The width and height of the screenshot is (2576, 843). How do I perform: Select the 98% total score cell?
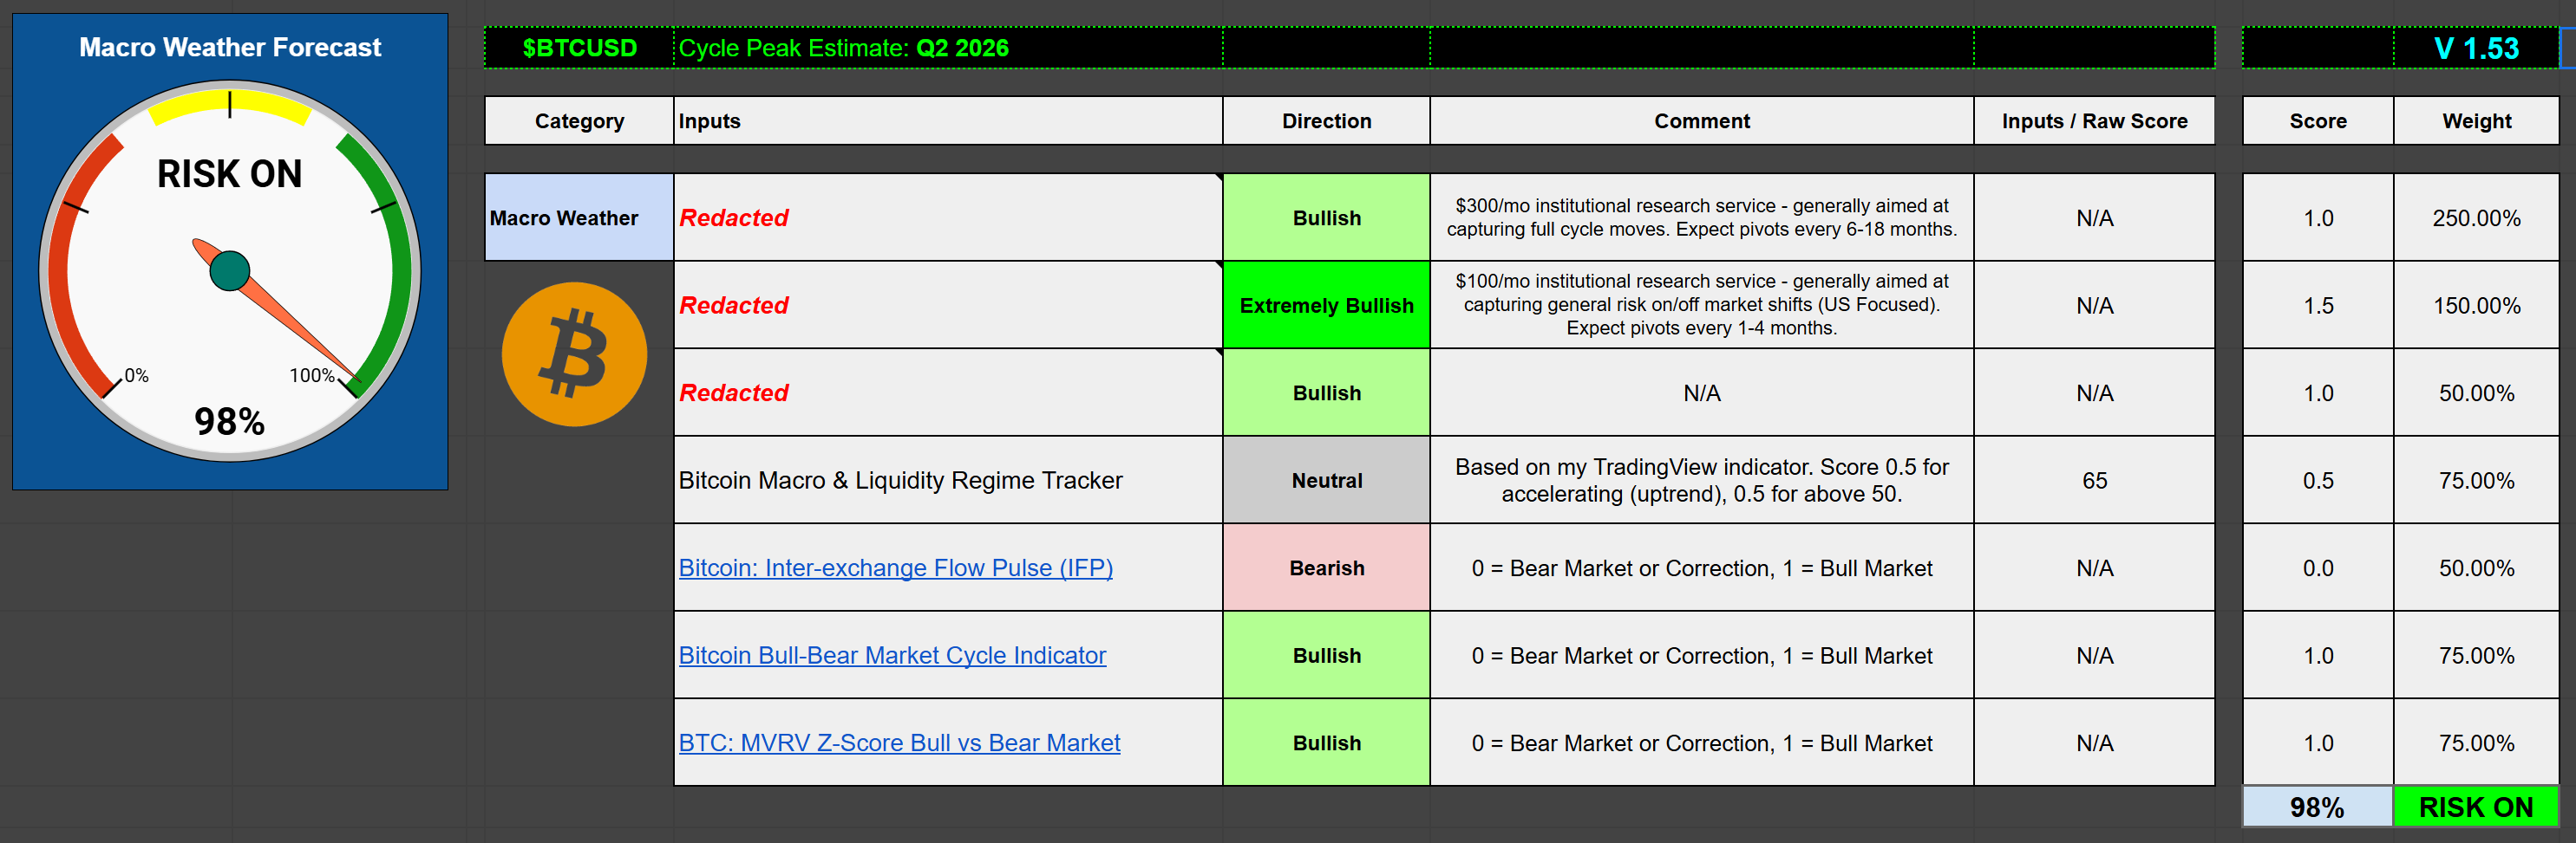click(2317, 807)
